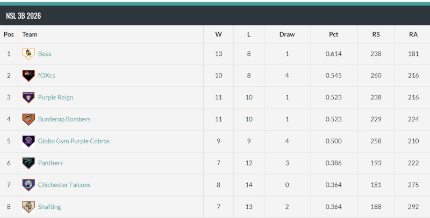Screen dimensions: 430x218
Task: Sort by the RS column header
Action: point(376,34)
